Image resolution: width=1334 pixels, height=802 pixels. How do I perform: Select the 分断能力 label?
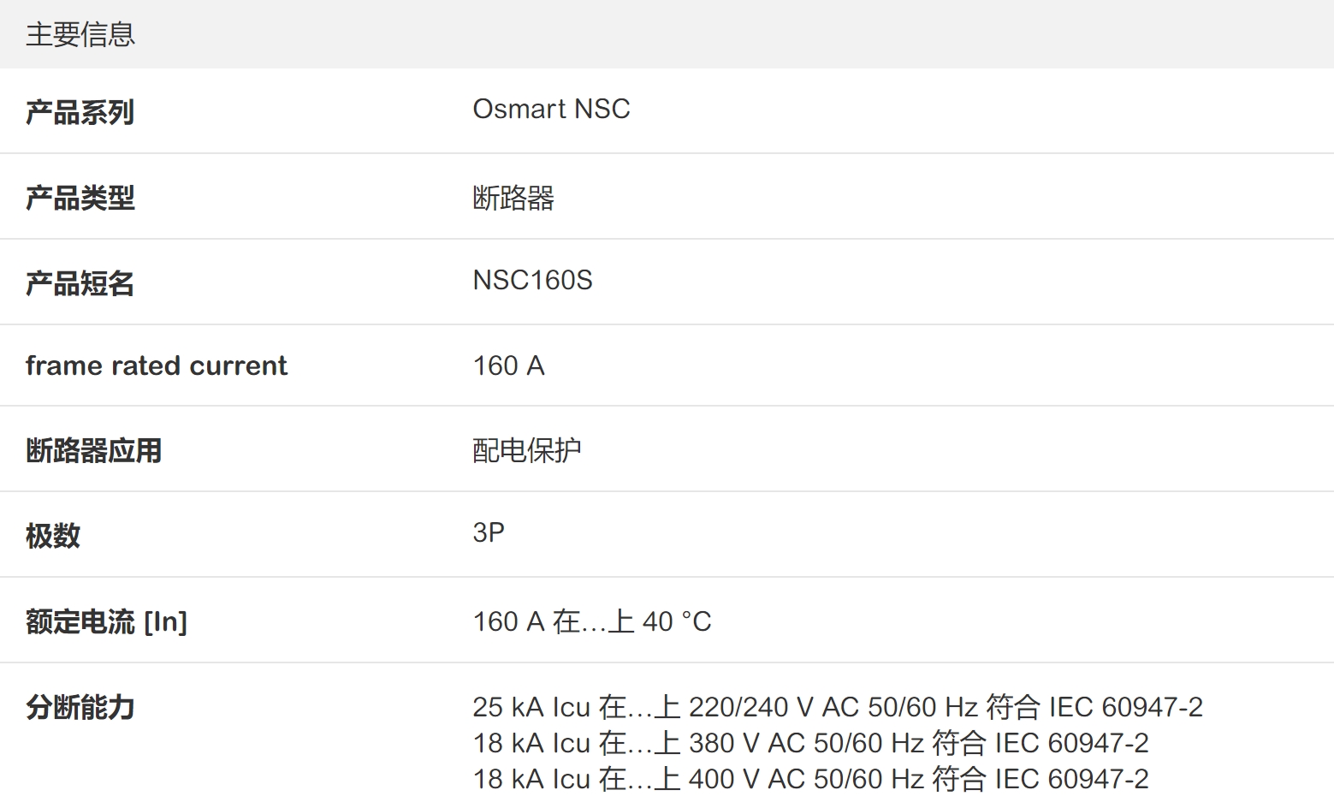click(x=80, y=707)
